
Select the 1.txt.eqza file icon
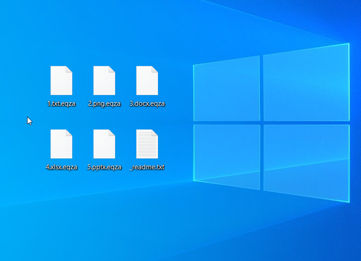(x=61, y=81)
